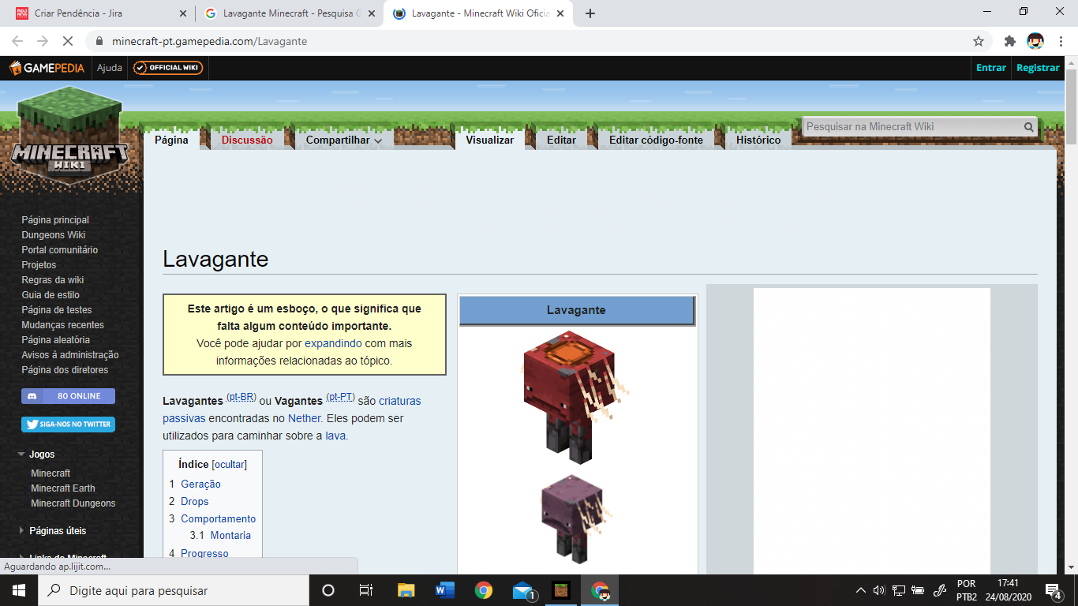Click the Entrar login link
Viewport: 1078px width, 606px height.
pos(991,68)
